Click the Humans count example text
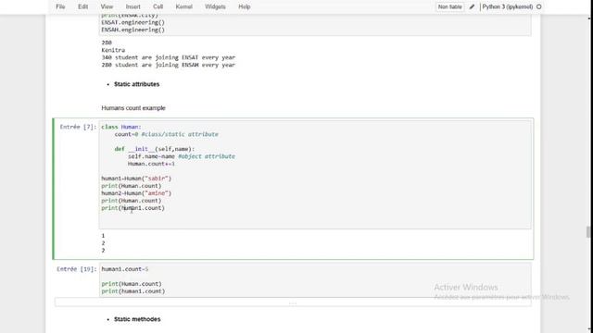 (133, 108)
